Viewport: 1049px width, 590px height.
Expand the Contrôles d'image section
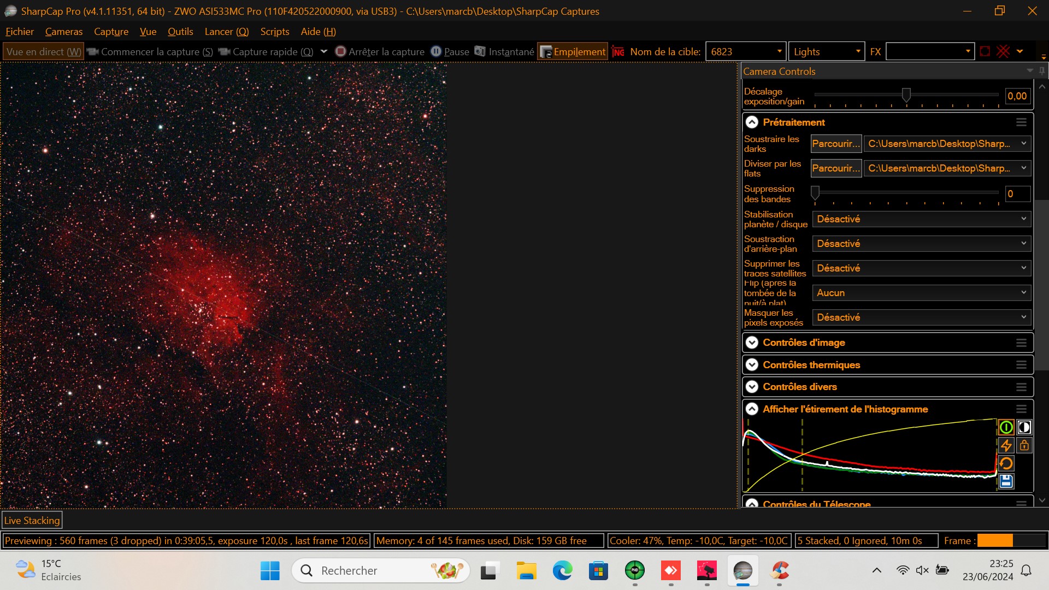752,343
